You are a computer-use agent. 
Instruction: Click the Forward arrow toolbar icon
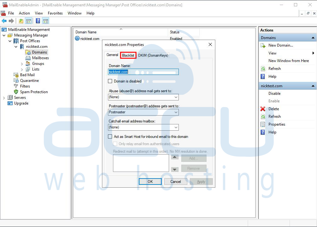point(11,21)
